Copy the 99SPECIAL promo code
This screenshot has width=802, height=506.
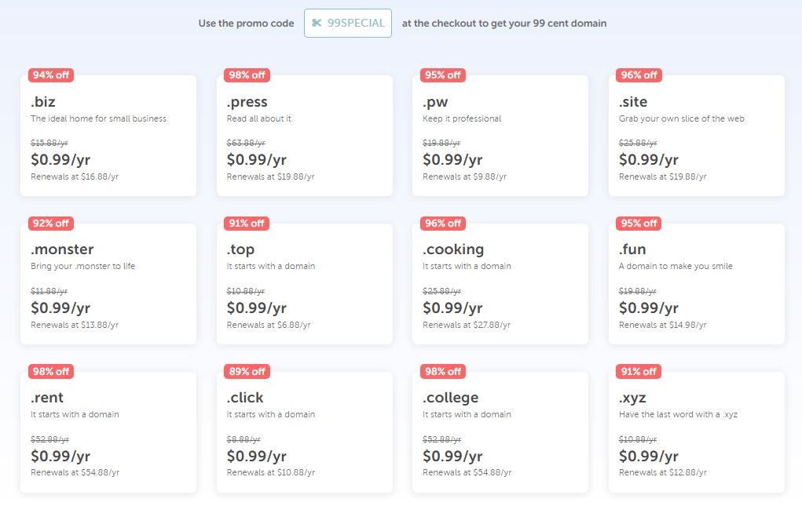pyautogui.click(x=348, y=23)
